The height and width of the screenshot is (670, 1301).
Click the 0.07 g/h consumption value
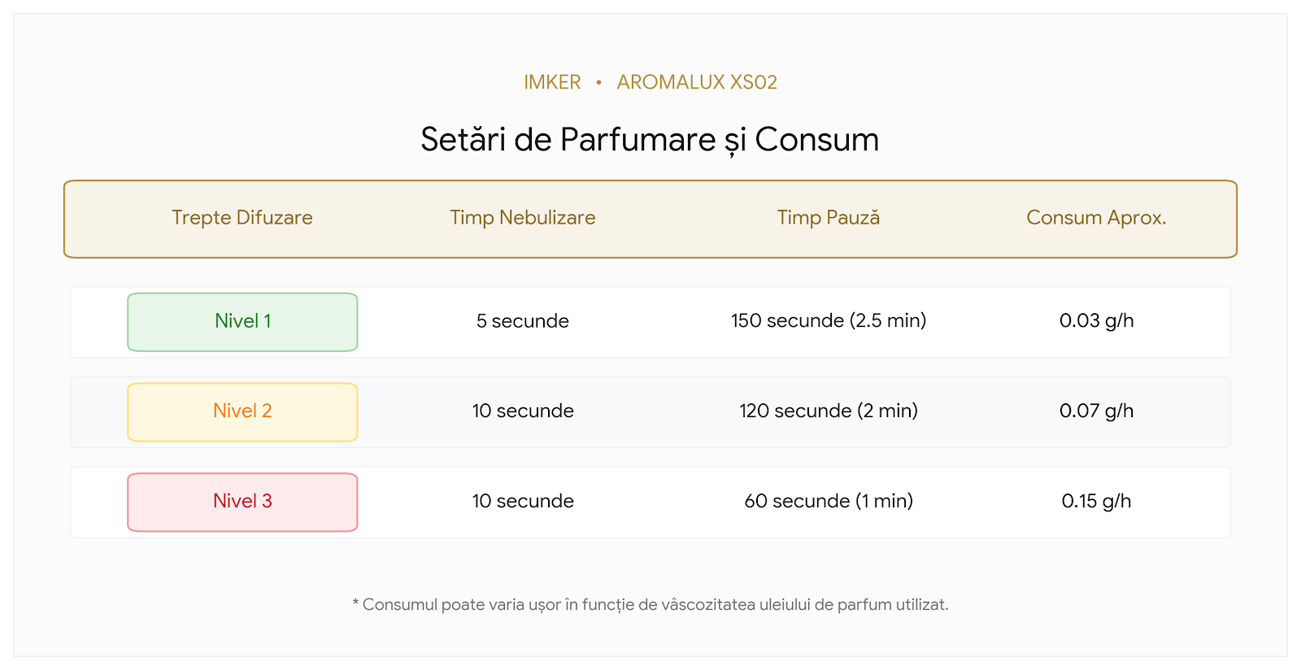1096,411
